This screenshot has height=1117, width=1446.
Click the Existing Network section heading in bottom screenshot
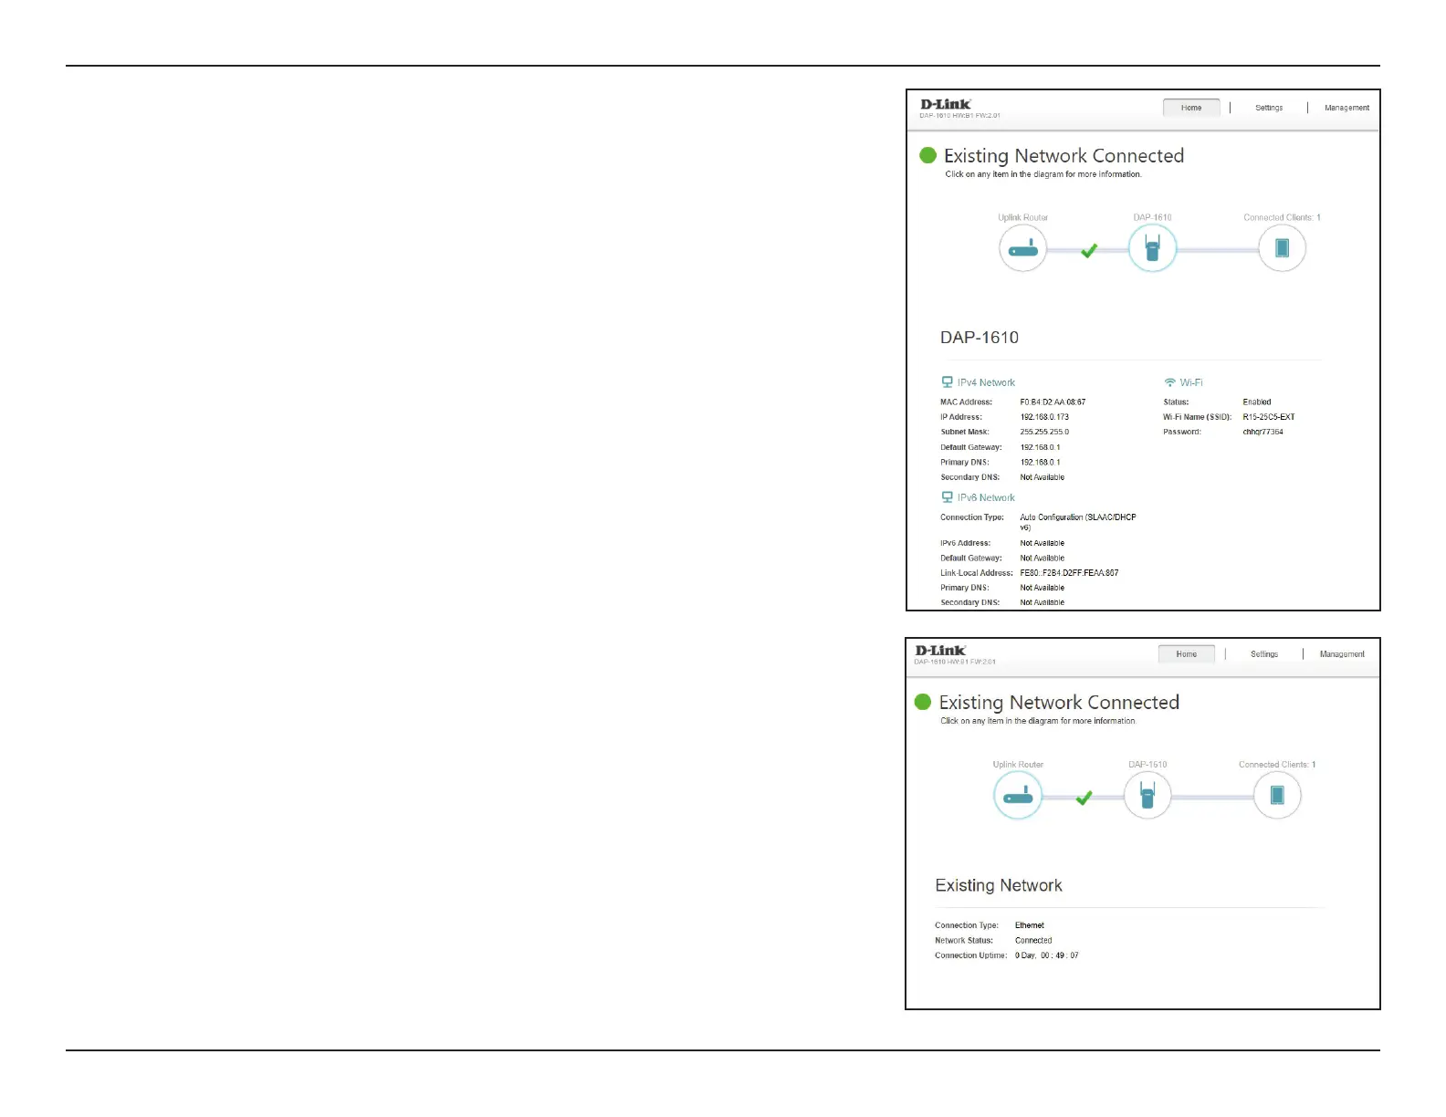click(x=999, y=885)
